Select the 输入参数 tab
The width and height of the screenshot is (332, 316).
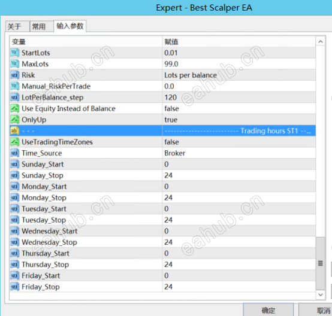70,26
